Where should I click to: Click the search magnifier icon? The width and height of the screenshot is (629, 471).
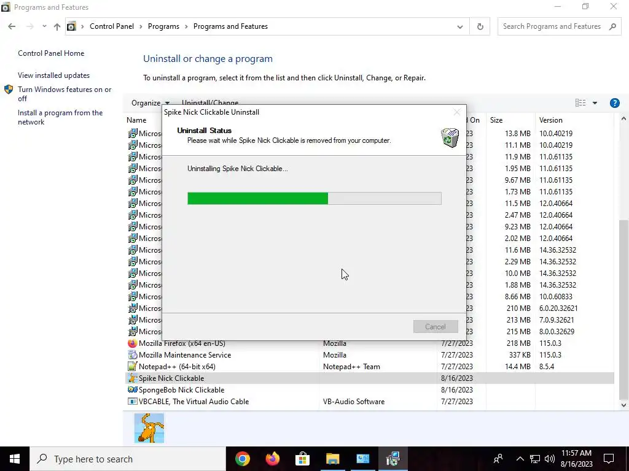(x=612, y=26)
